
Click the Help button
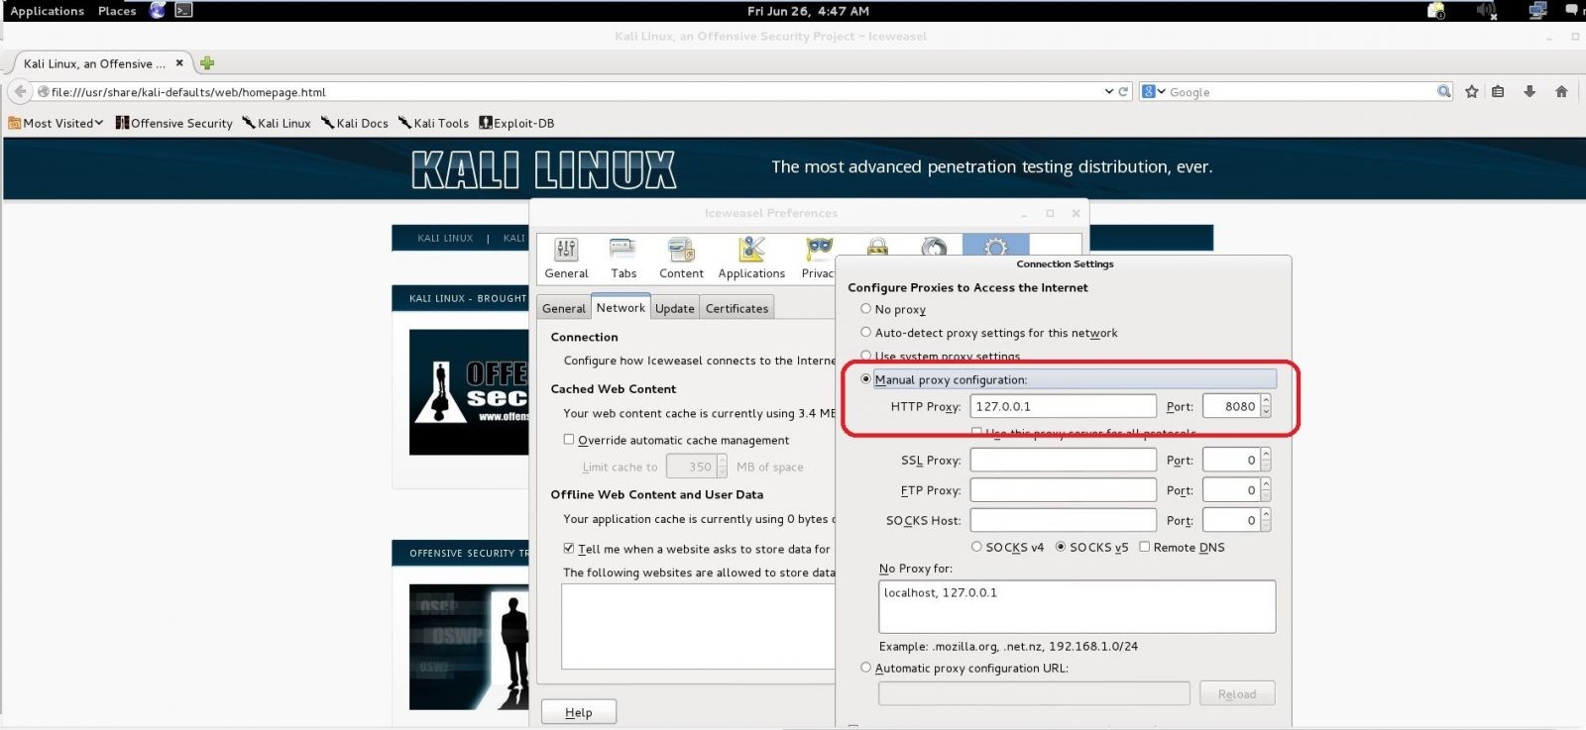(579, 712)
